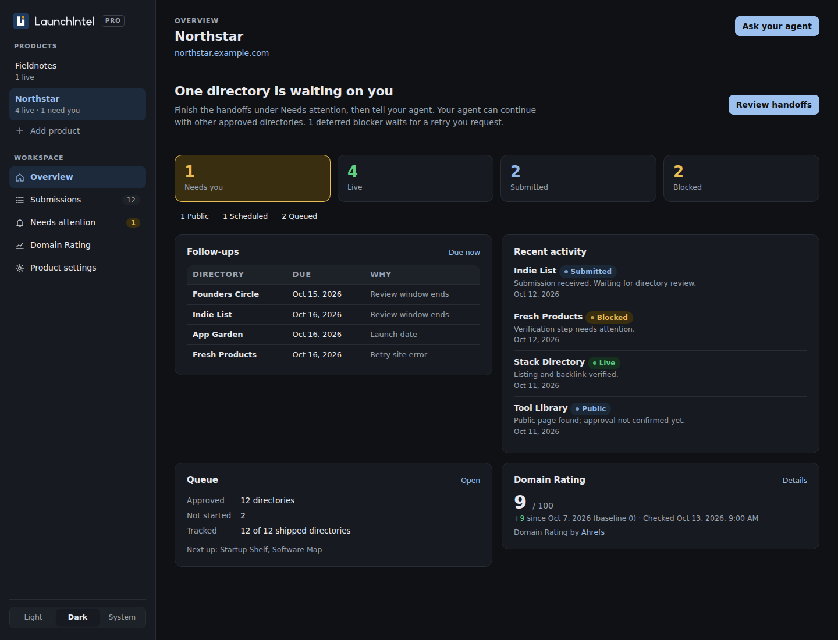838x640 pixels.
Task: Click Indie List in Recent activity
Action: pyautogui.click(x=535, y=271)
